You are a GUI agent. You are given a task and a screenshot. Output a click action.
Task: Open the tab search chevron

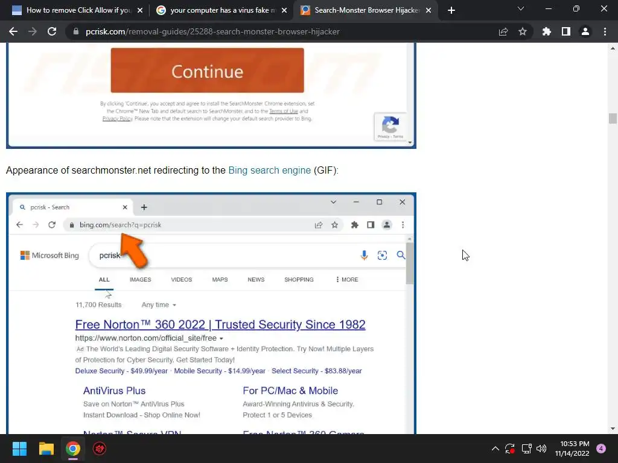521,8
